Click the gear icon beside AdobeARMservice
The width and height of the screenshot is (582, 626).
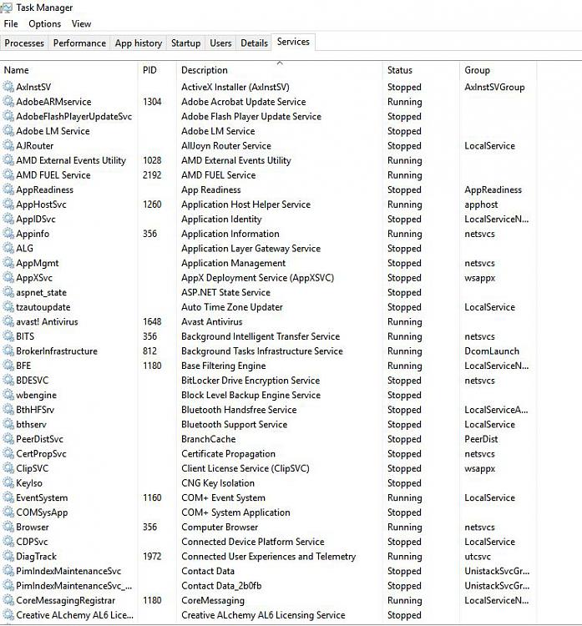(8, 101)
